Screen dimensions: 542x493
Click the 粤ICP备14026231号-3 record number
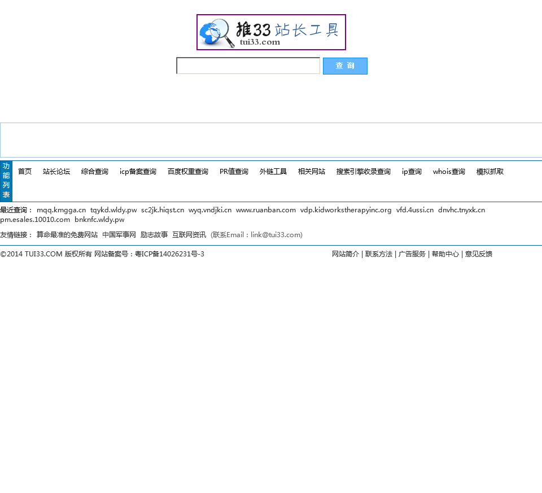(169, 254)
